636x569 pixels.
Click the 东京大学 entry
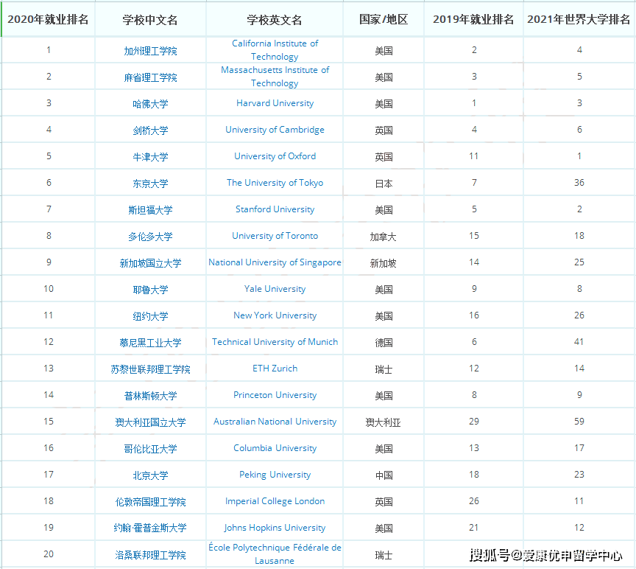point(149,183)
